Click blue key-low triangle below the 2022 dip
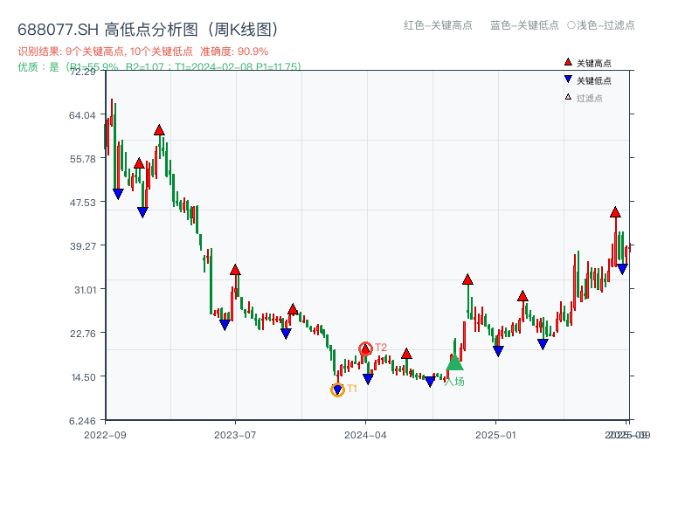The height and width of the screenshot is (524, 699). (x=116, y=193)
